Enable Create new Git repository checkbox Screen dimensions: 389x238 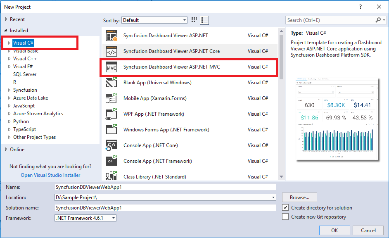[285, 217]
